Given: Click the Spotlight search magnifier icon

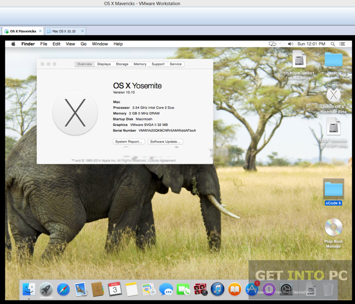Looking at the screenshot, I should point(332,44).
